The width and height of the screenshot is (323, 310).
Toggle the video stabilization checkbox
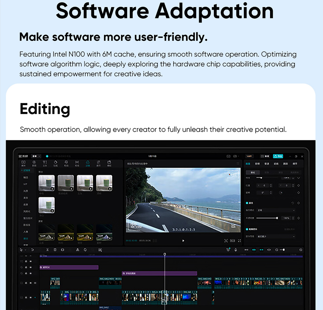(247, 229)
